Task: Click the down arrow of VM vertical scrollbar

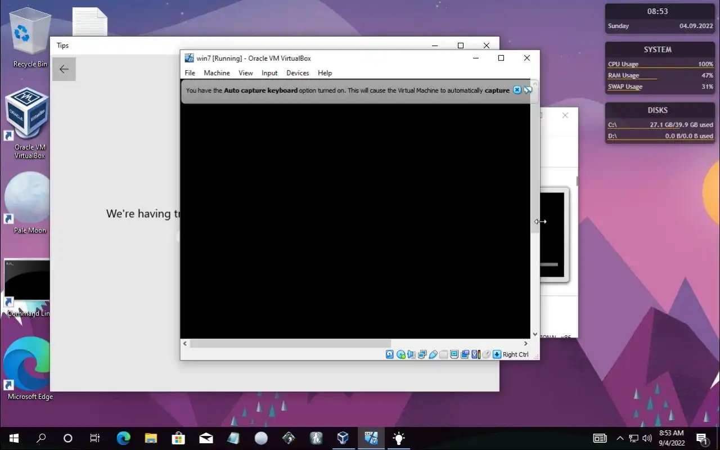Action: coord(535,334)
